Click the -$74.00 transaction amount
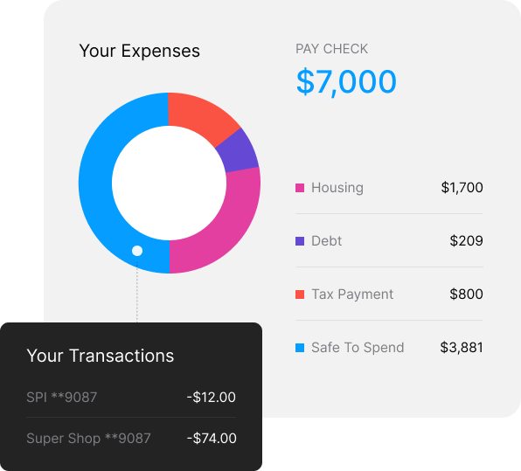 coord(212,439)
